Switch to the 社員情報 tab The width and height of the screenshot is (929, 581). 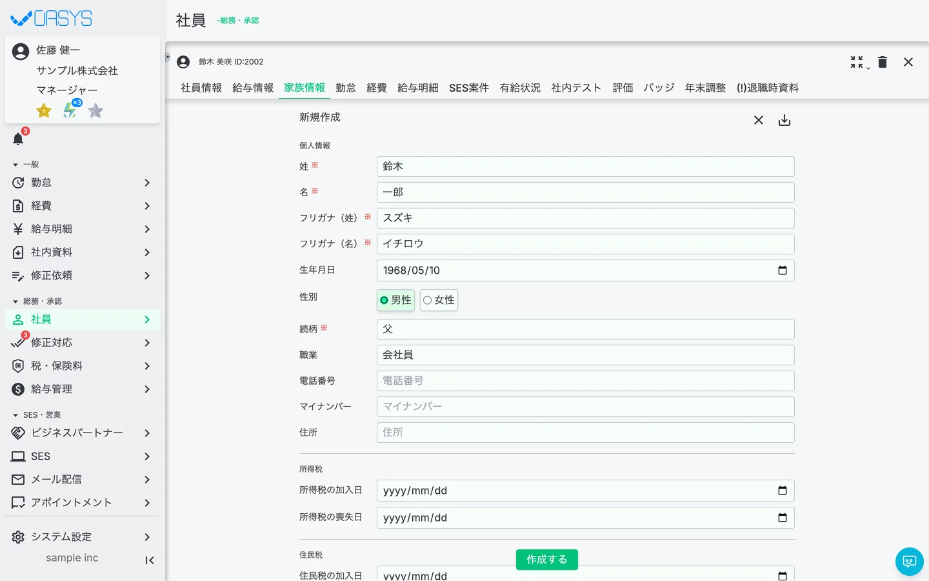201,88
